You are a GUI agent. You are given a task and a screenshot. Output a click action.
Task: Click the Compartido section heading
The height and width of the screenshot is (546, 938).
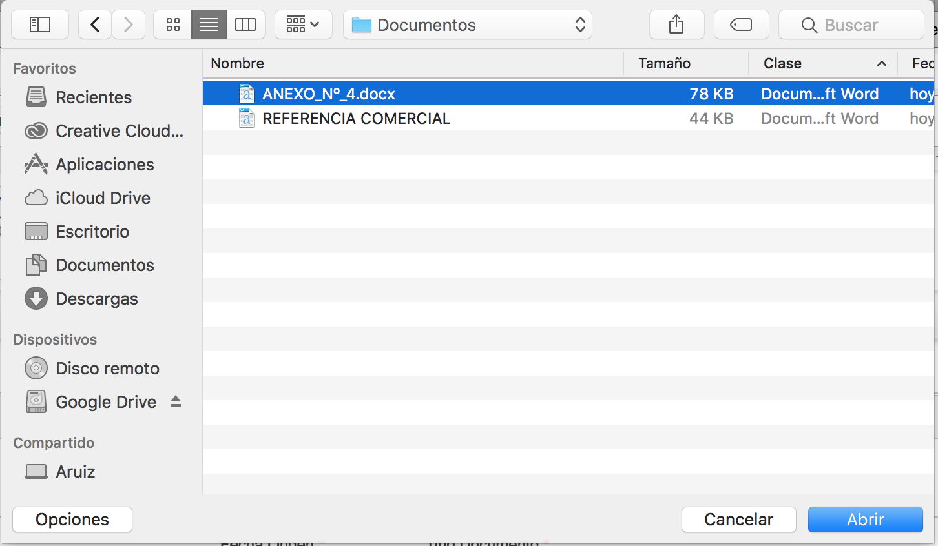tap(54, 443)
